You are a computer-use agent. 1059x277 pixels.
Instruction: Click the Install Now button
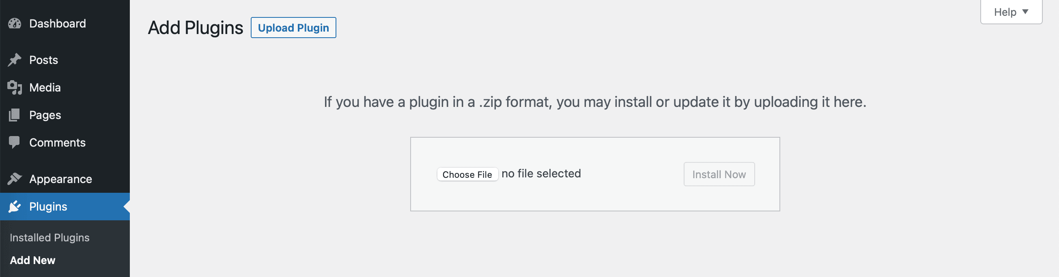719,175
